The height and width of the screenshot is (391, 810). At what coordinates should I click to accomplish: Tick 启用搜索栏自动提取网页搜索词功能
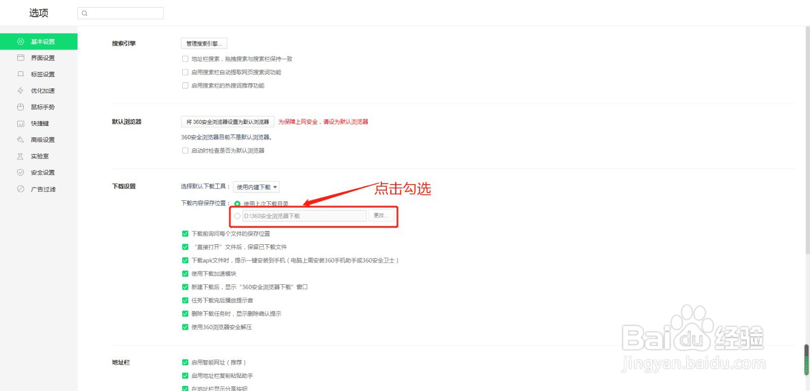coord(185,72)
